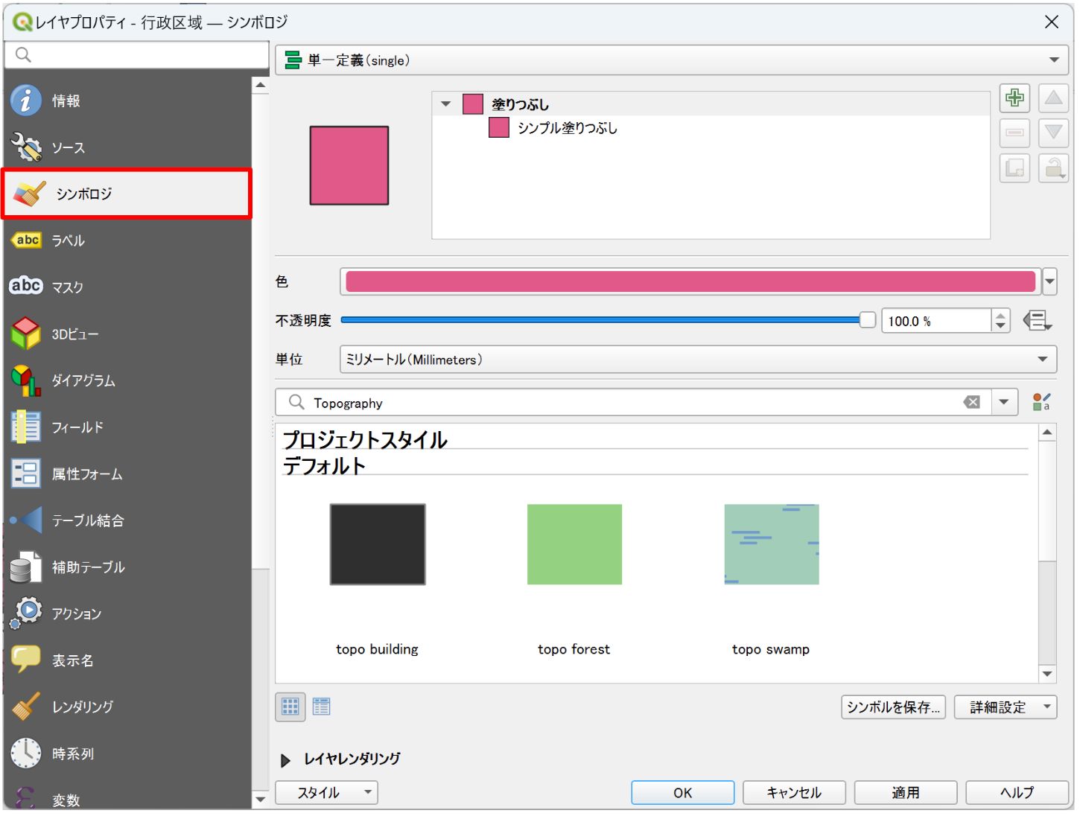Open the アクション (Actions) page
The width and height of the screenshot is (1080, 816).
coord(127,613)
